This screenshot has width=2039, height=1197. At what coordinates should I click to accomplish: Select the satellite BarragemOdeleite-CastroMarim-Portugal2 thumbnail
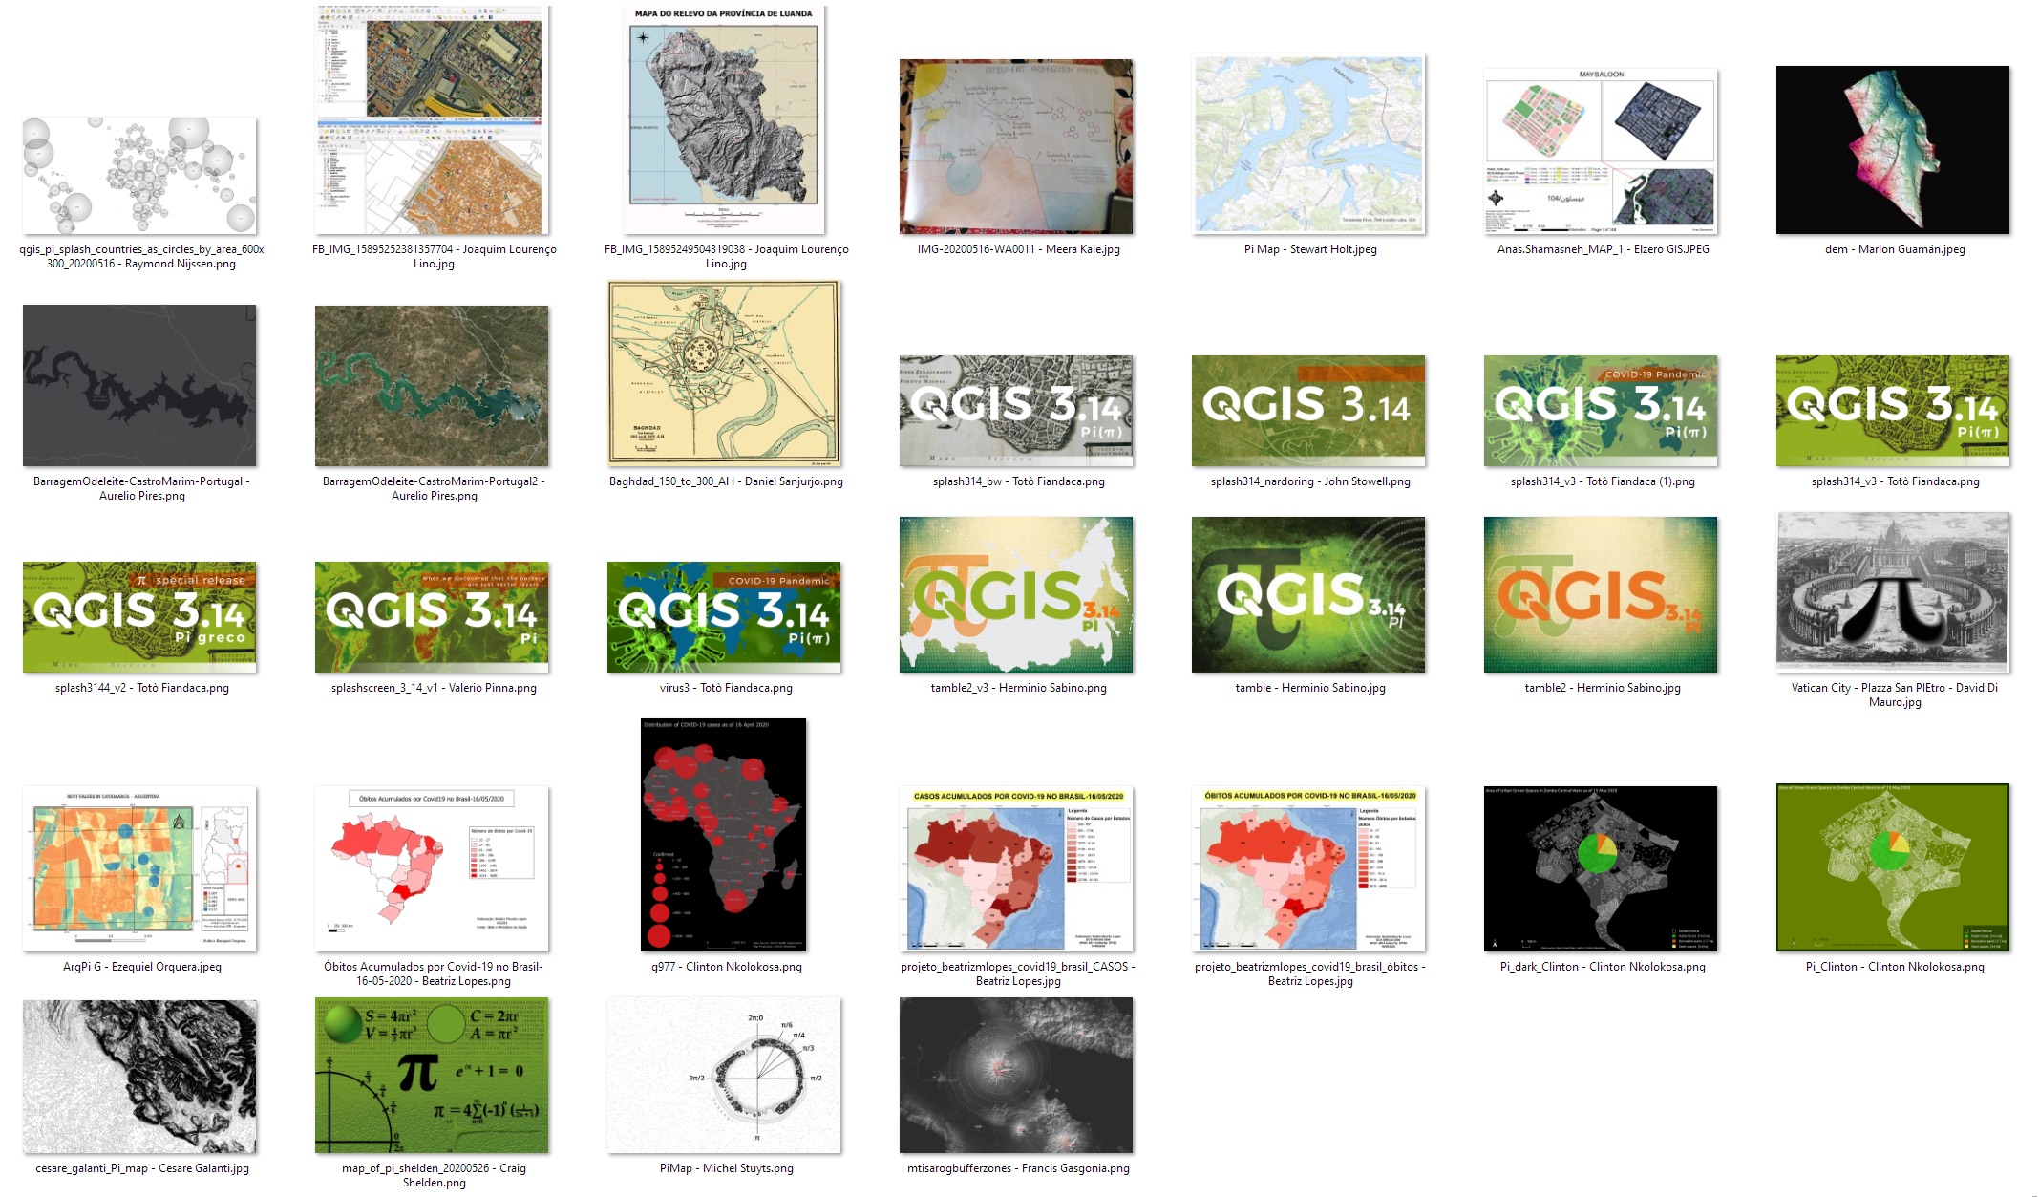point(432,385)
